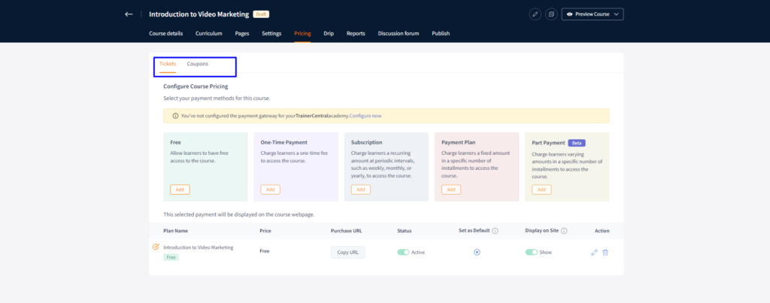
Task: Select the Pricing tab
Action: point(302,33)
